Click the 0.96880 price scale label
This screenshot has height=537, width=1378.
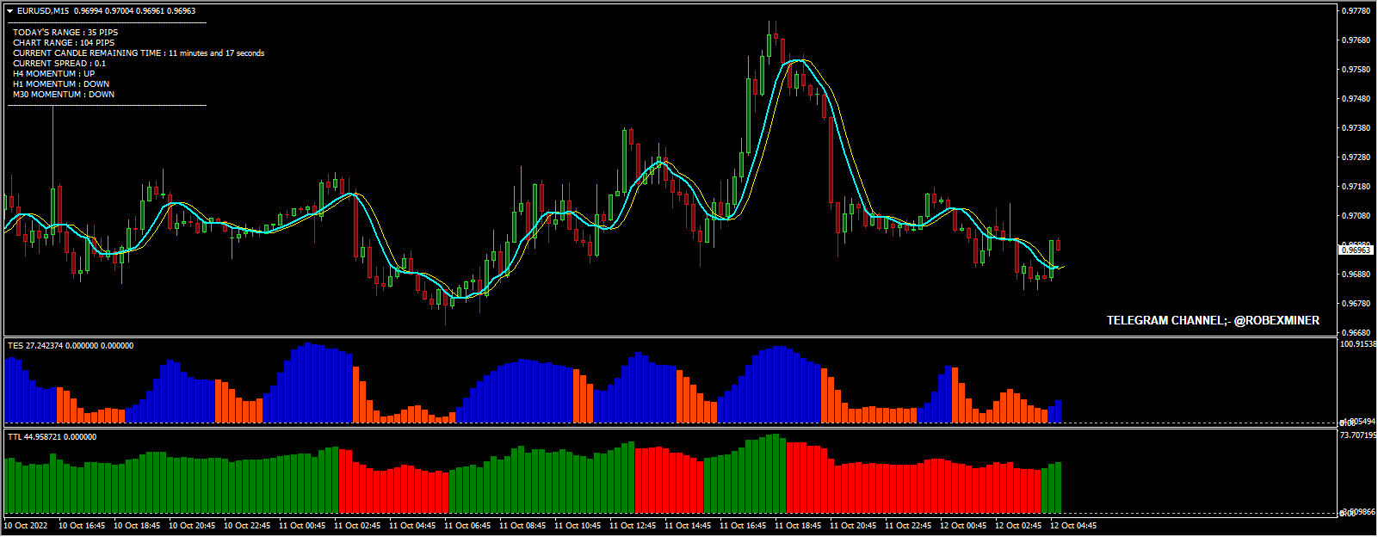point(1356,275)
